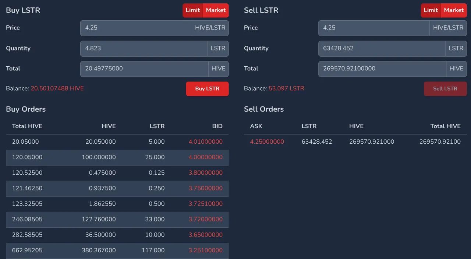Click the 117.000 LSTR cell
Viewport: 471px width, 259px height.
[x=153, y=250]
